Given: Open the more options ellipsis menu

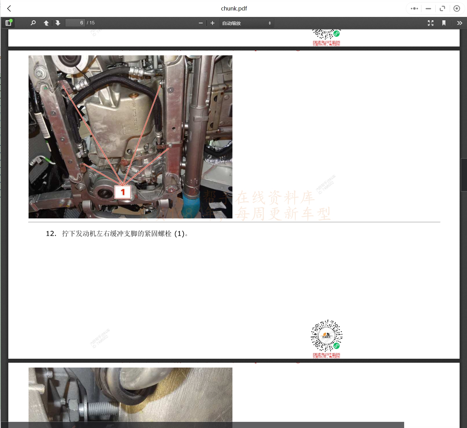Looking at the screenshot, I should (414, 9).
